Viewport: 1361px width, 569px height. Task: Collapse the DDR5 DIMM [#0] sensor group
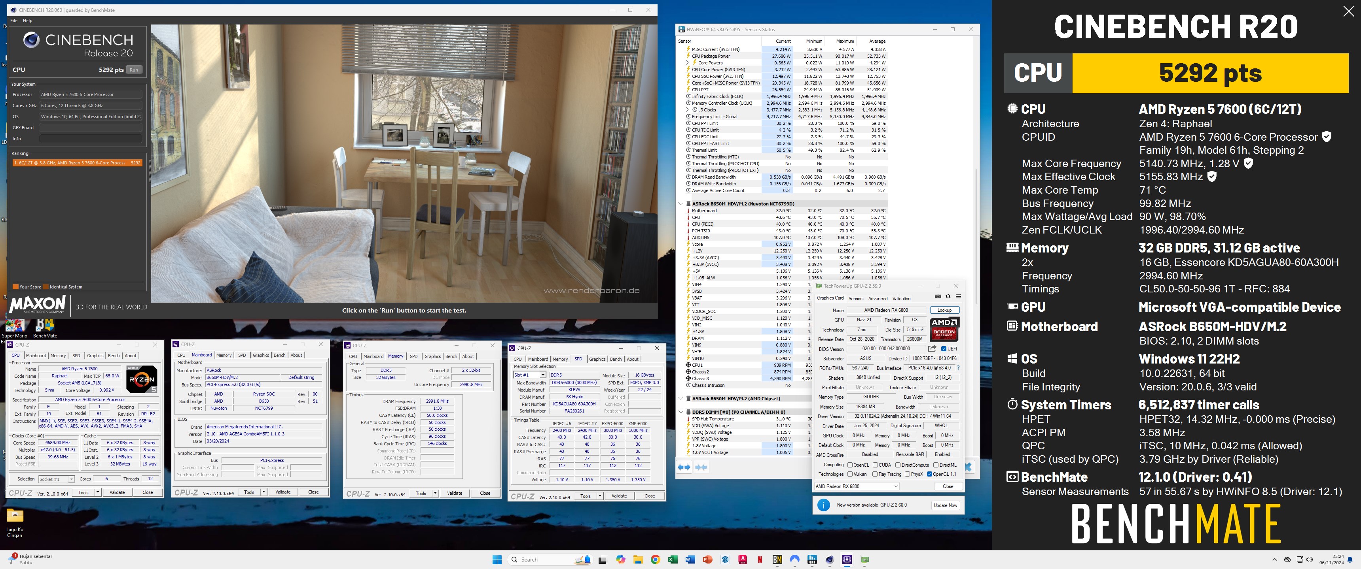(681, 412)
